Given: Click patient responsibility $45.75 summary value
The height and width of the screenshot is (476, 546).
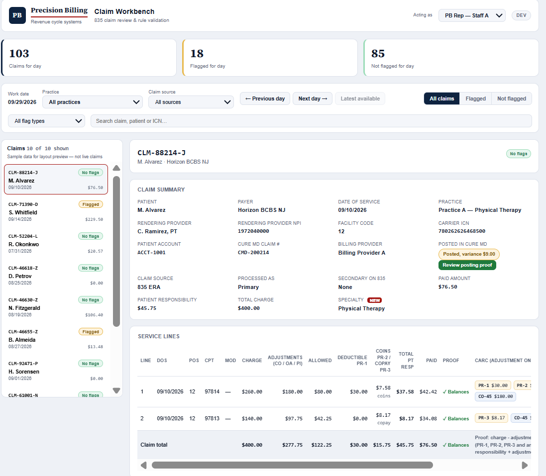Looking at the screenshot, I should point(147,308).
